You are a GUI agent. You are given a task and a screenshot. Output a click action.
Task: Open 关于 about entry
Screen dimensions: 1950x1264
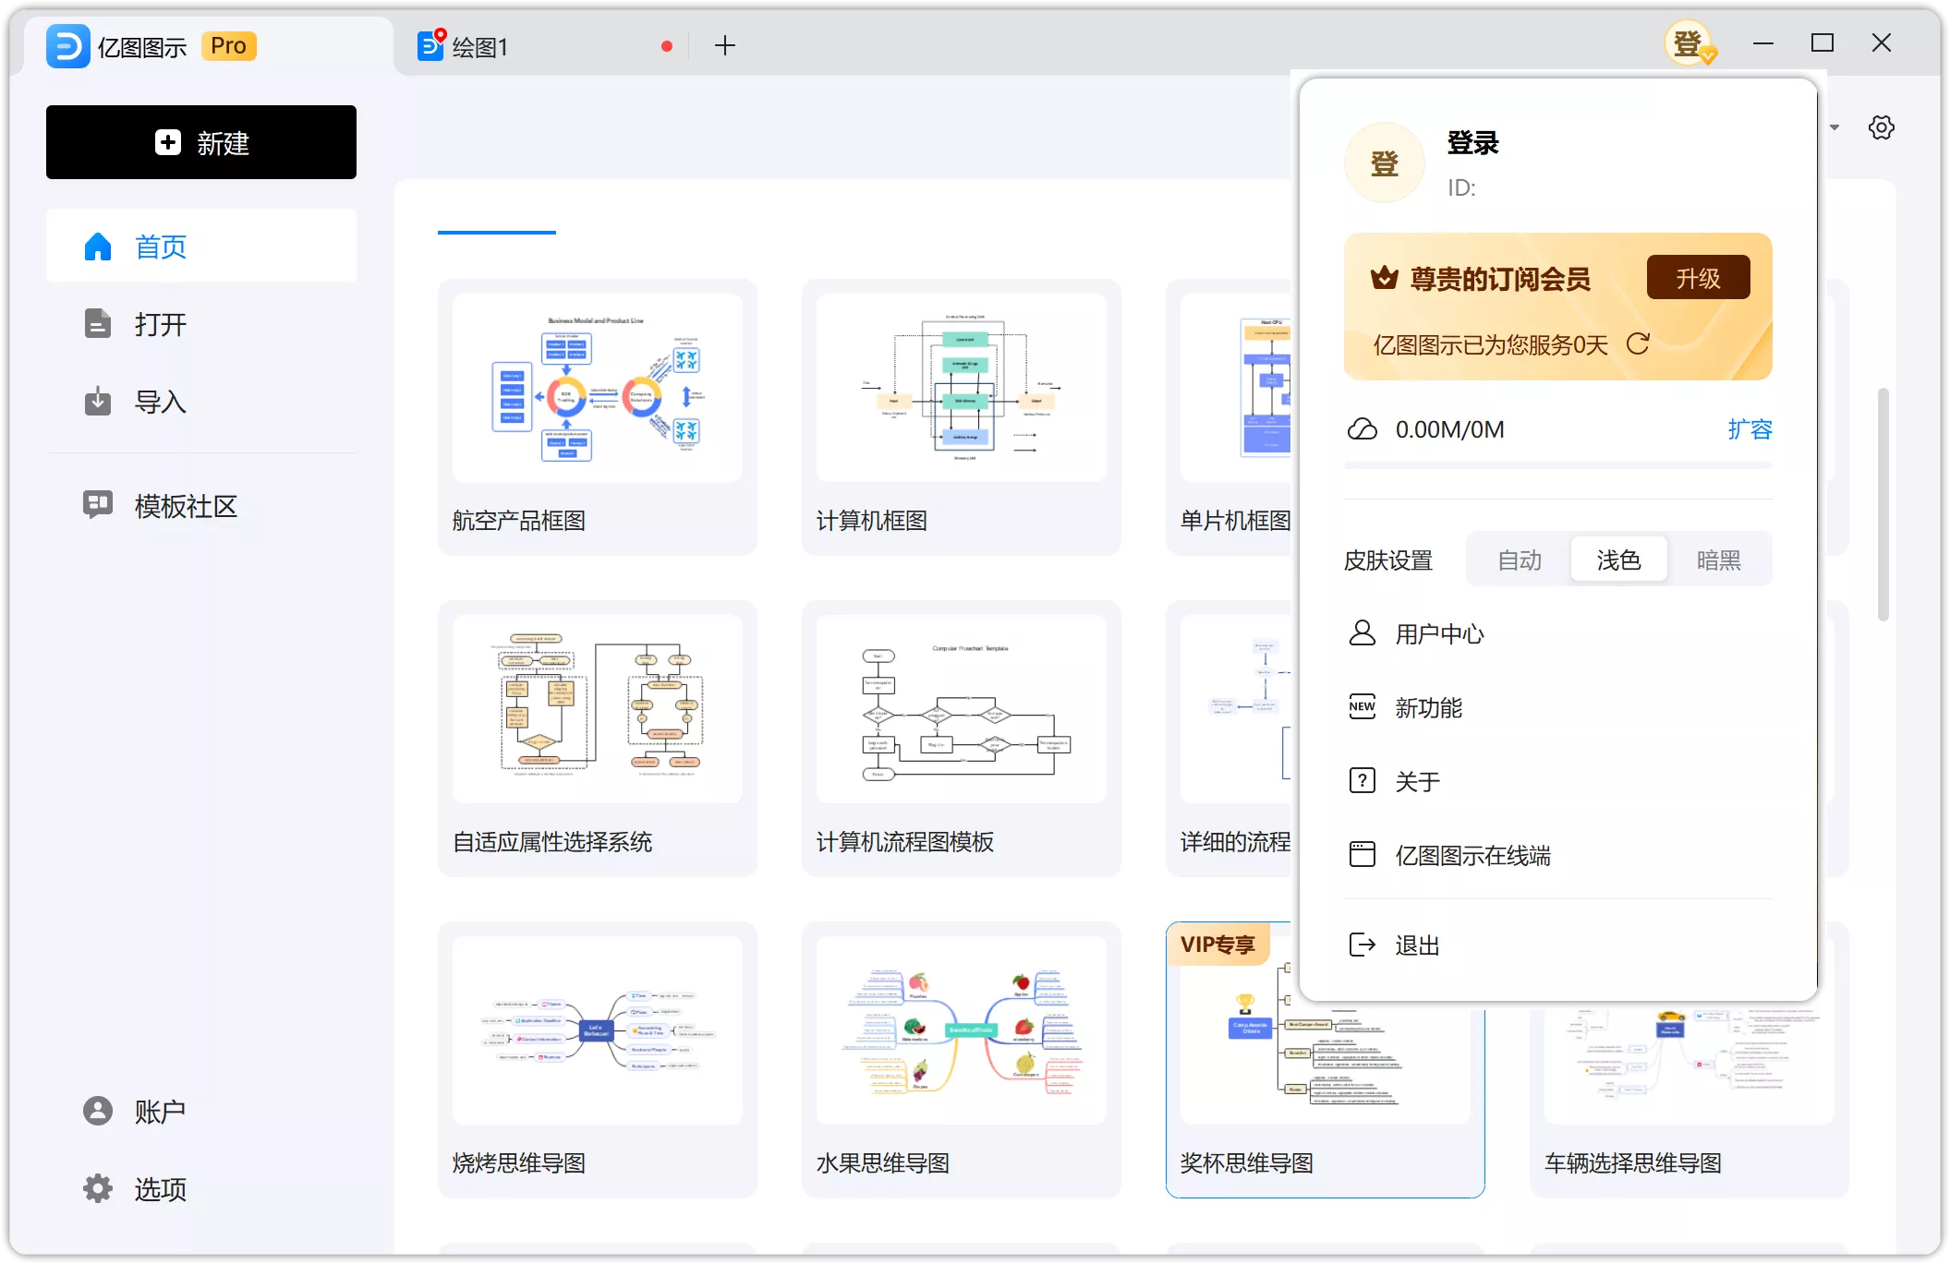pyautogui.click(x=1558, y=781)
